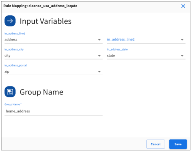This screenshot has width=191, height=151.
Task: Click the Group Name section icon
Action: [10, 92]
